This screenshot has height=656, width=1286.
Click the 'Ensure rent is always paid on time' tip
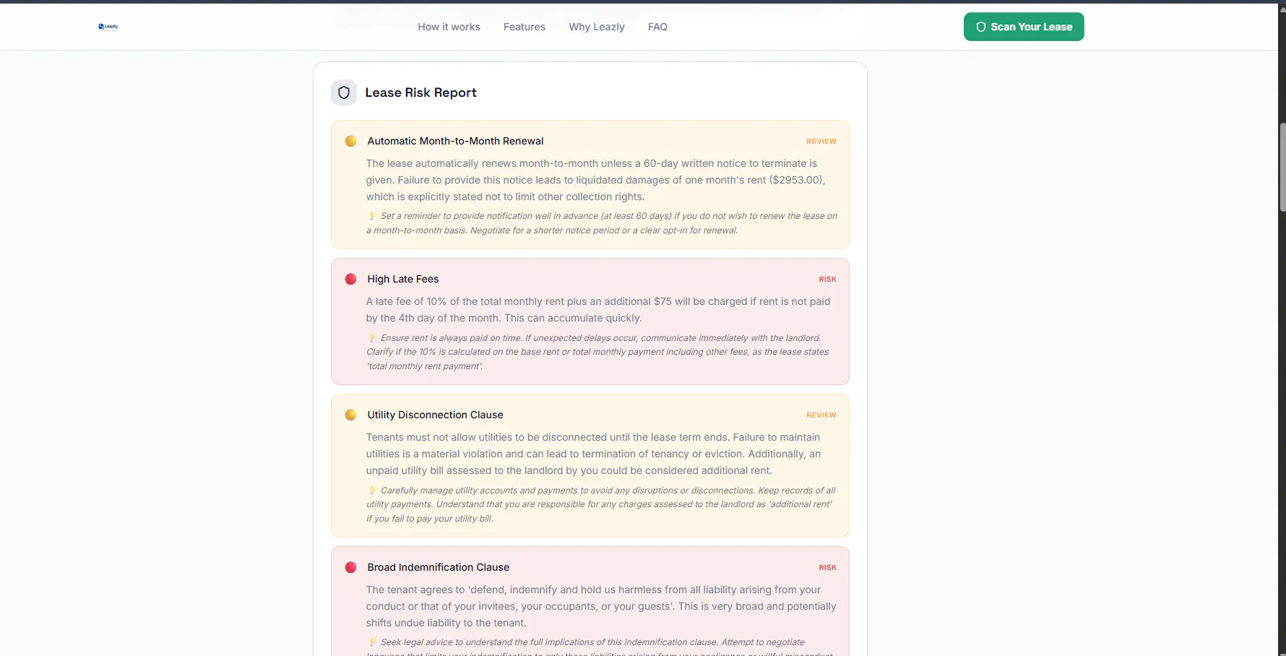tap(597, 352)
